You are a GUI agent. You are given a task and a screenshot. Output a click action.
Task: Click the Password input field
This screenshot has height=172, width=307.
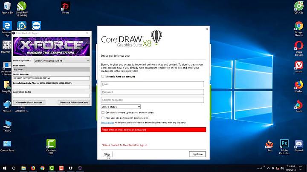[152, 92]
